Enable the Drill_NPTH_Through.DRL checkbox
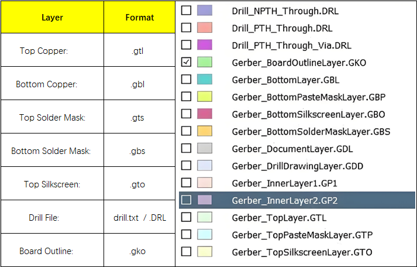The image size is (417, 267). click(186, 11)
